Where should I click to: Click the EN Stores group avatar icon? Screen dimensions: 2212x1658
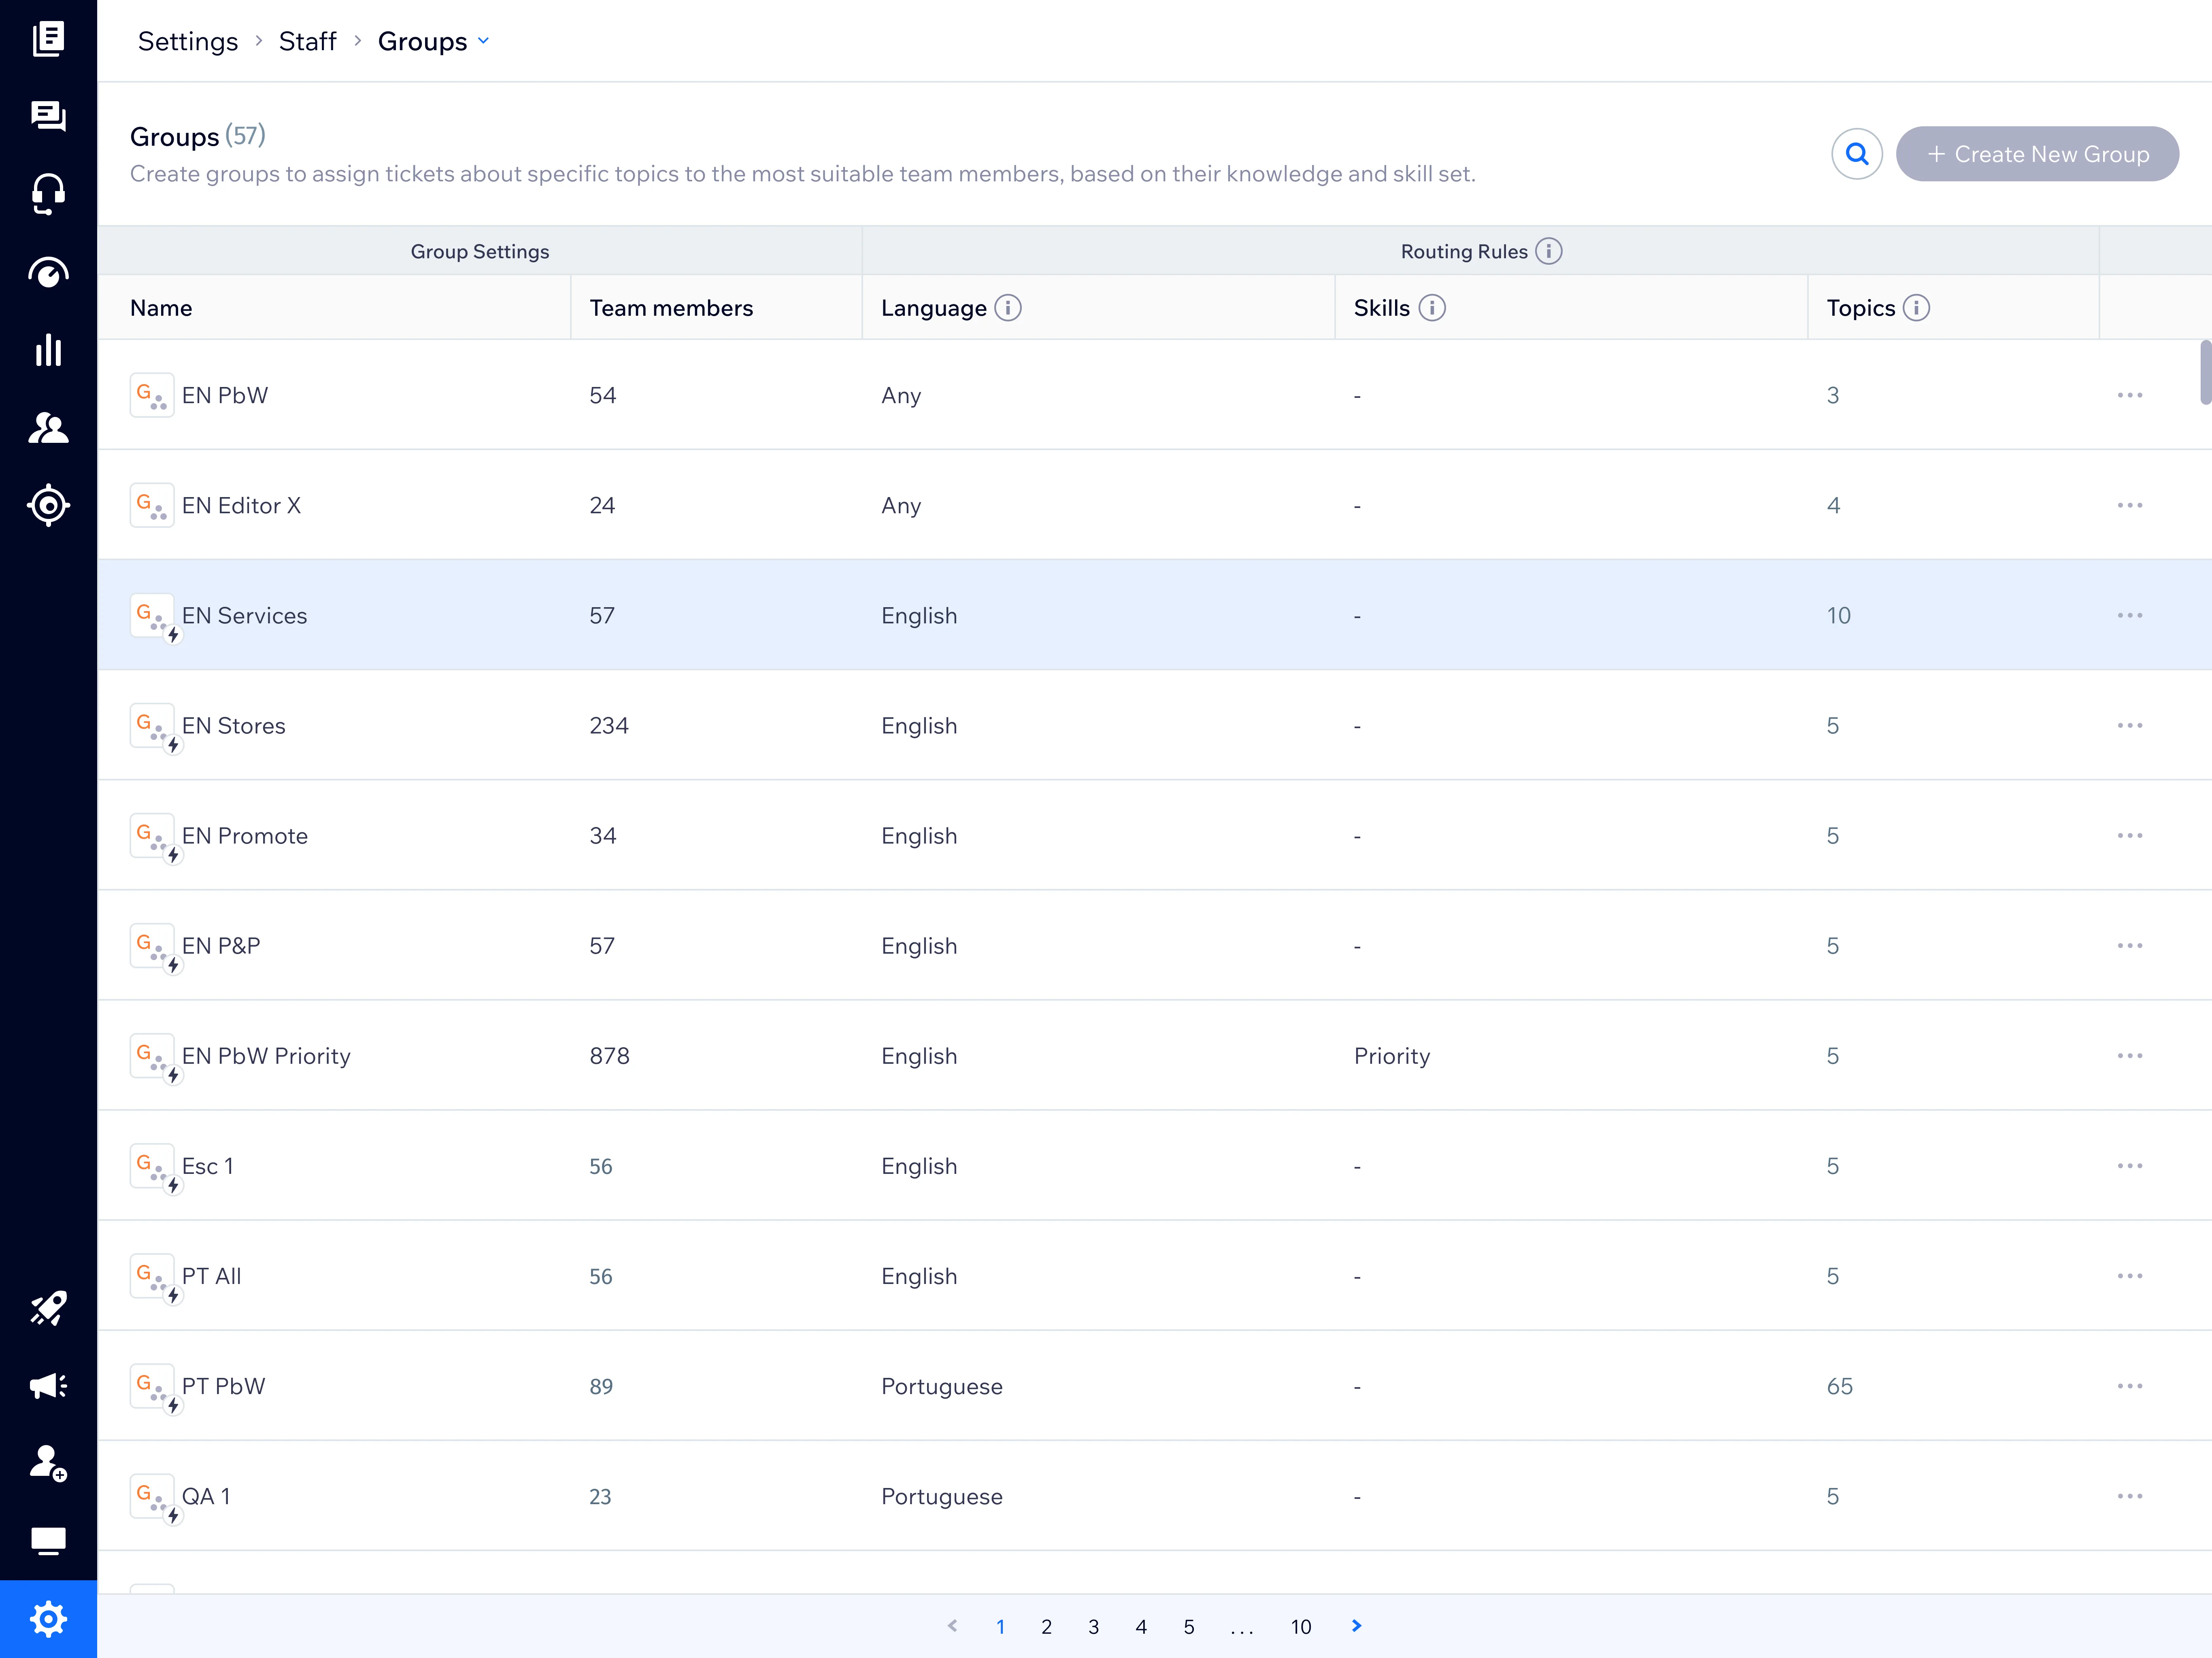point(152,725)
